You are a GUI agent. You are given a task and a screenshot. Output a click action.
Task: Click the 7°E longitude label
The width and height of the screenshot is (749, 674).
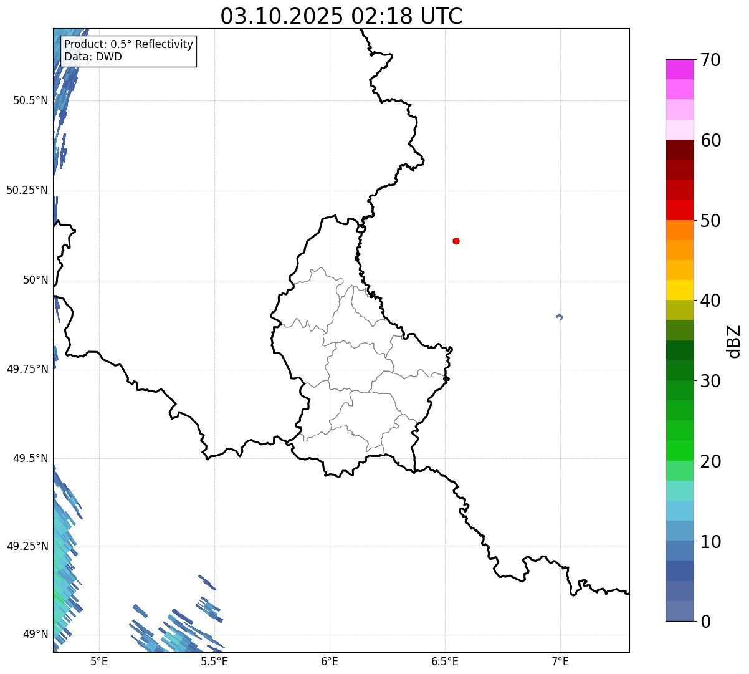pyautogui.click(x=560, y=661)
